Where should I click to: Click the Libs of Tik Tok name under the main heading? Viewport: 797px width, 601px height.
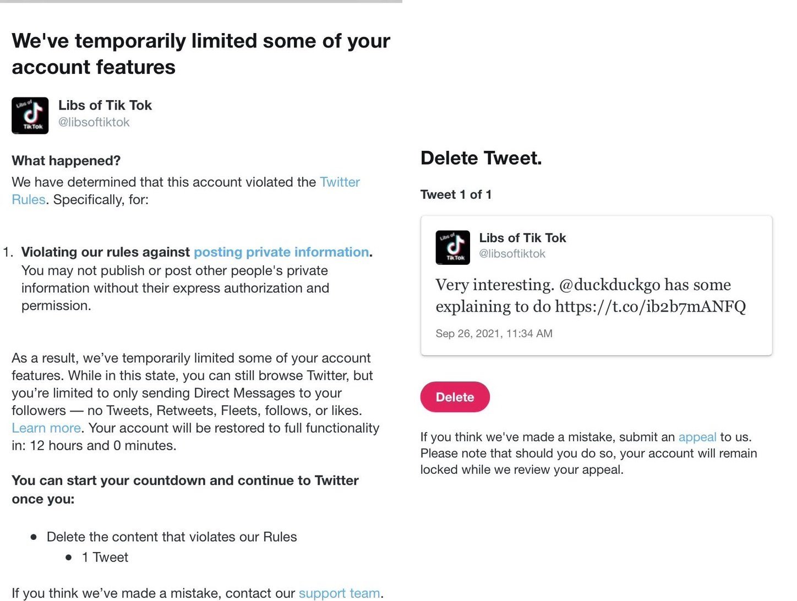(x=105, y=105)
